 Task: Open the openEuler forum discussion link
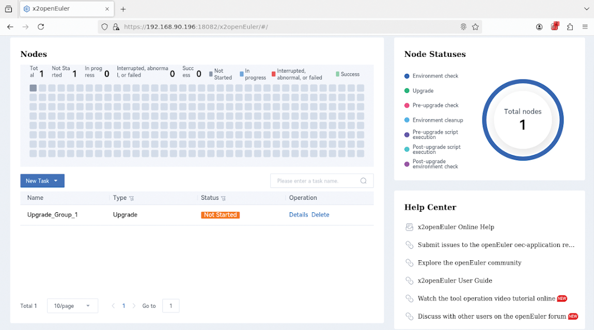492,317
